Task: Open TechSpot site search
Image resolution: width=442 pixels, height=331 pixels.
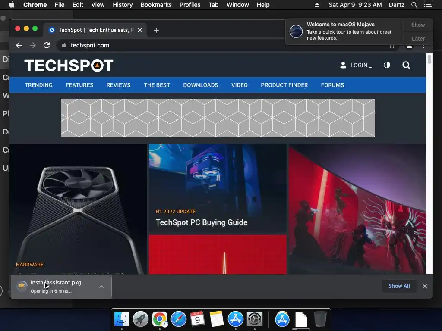Action: [406, 66]
